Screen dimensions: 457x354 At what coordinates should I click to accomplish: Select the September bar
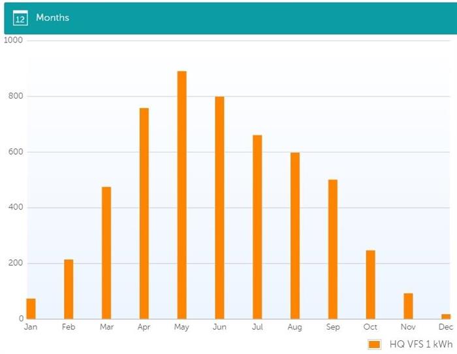[333, 250]
